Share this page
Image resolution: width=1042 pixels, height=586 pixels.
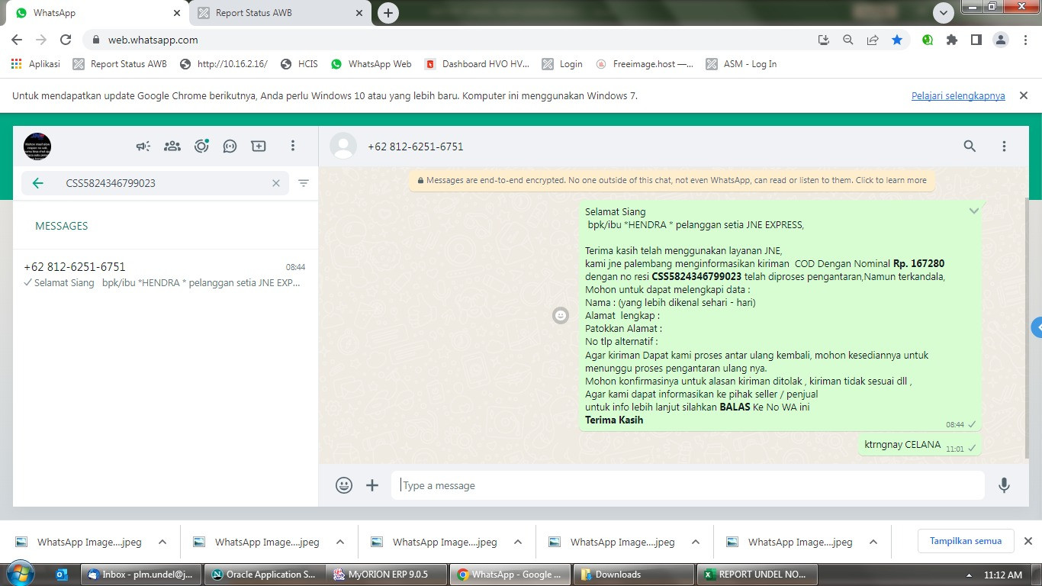point(873,40)
